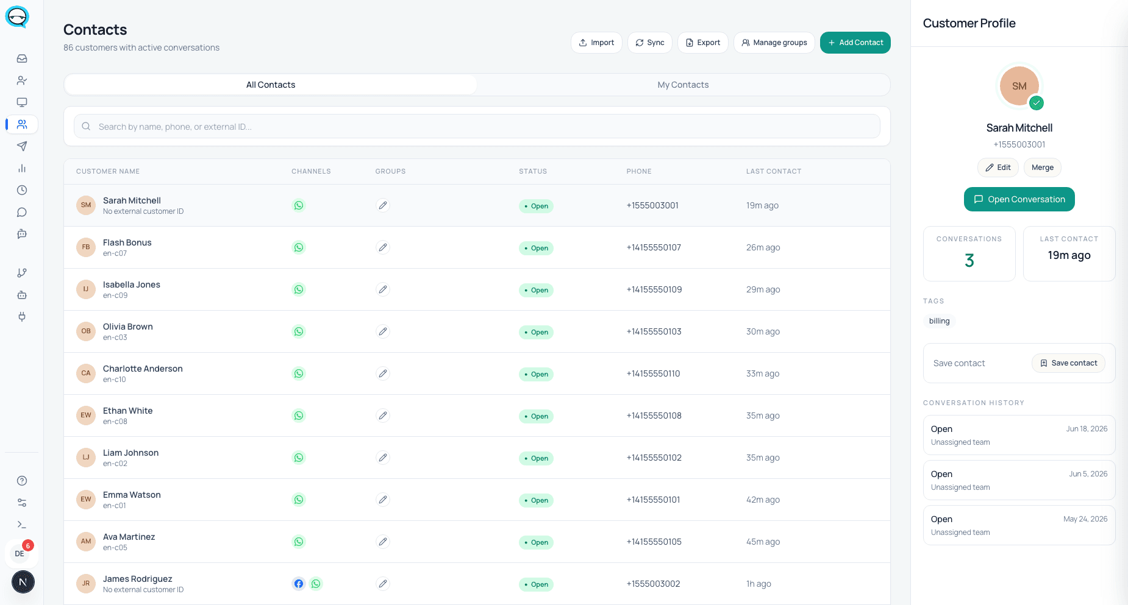Merge Sarah Mitchell's contact
This screenshot has height=605, width=1128.
pyautogui.click(x=1043, y=168)
